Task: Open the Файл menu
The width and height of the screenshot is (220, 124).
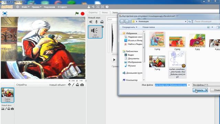Action: click(x=25, y=7)
